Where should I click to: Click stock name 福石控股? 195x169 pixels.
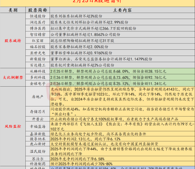[x=37, y=47]
